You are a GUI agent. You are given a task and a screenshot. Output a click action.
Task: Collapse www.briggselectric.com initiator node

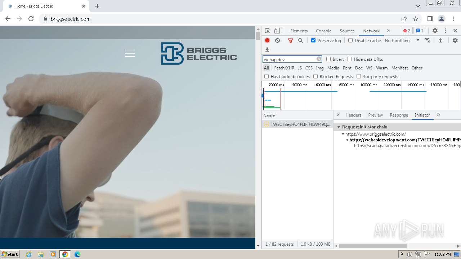point(343,134)
